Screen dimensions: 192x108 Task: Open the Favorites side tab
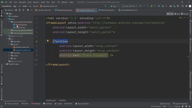tap(1, 80)
